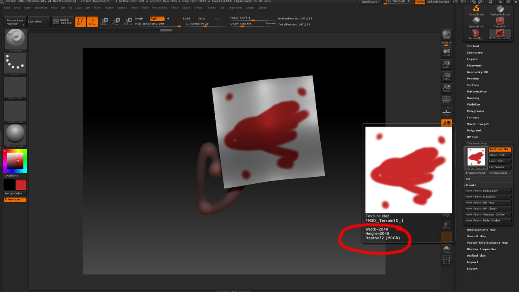Click the PM3D_Terrain3D texture thumbnail
519x292 pixels.
476,158
